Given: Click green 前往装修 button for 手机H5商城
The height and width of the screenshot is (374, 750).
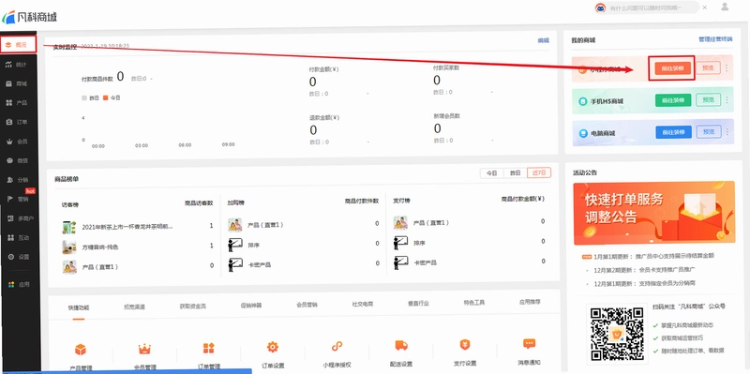Looking at the screenshot, I should point(673,100).
